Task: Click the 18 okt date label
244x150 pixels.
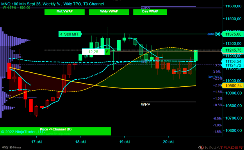Action: point(80,142)
